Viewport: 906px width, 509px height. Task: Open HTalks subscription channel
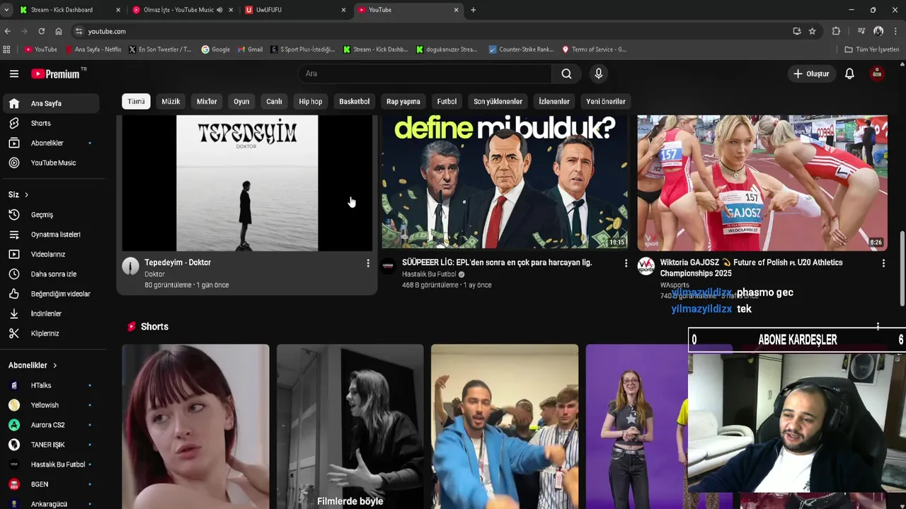(x=50, y=385)
